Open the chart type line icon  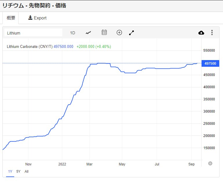(x=88, y=33)
